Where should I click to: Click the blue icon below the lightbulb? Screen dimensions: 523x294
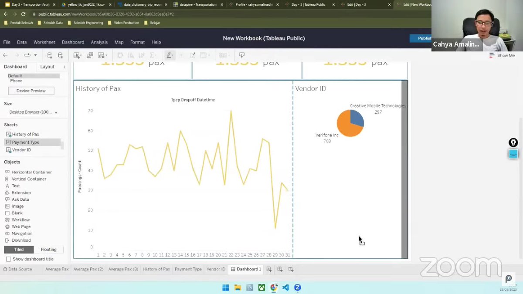click(x=513, y=154)
